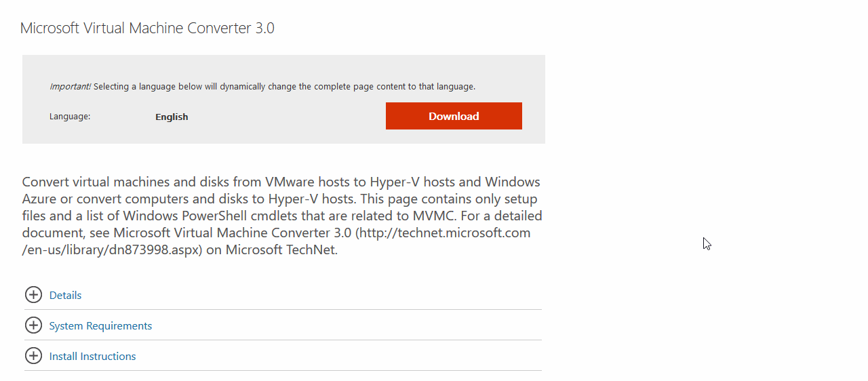Click the Language: label
The width and height of the screenshot is (868, 381).
(70, 117)
